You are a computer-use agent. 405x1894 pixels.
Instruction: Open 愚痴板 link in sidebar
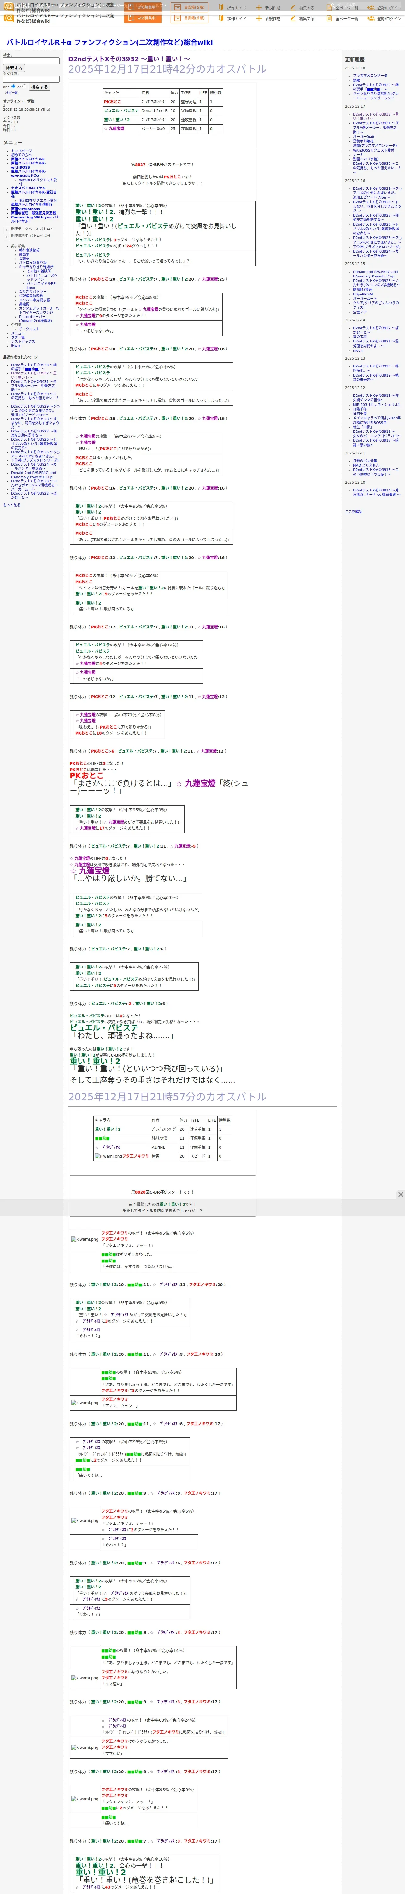tap(24, 304)
